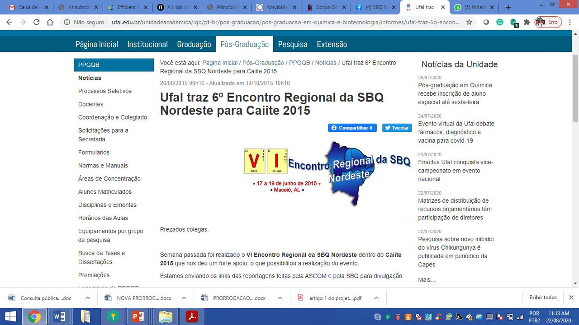Viewport: 579px width, 325px height.
Task: Open Word from the taskbar
Action: 60,316
